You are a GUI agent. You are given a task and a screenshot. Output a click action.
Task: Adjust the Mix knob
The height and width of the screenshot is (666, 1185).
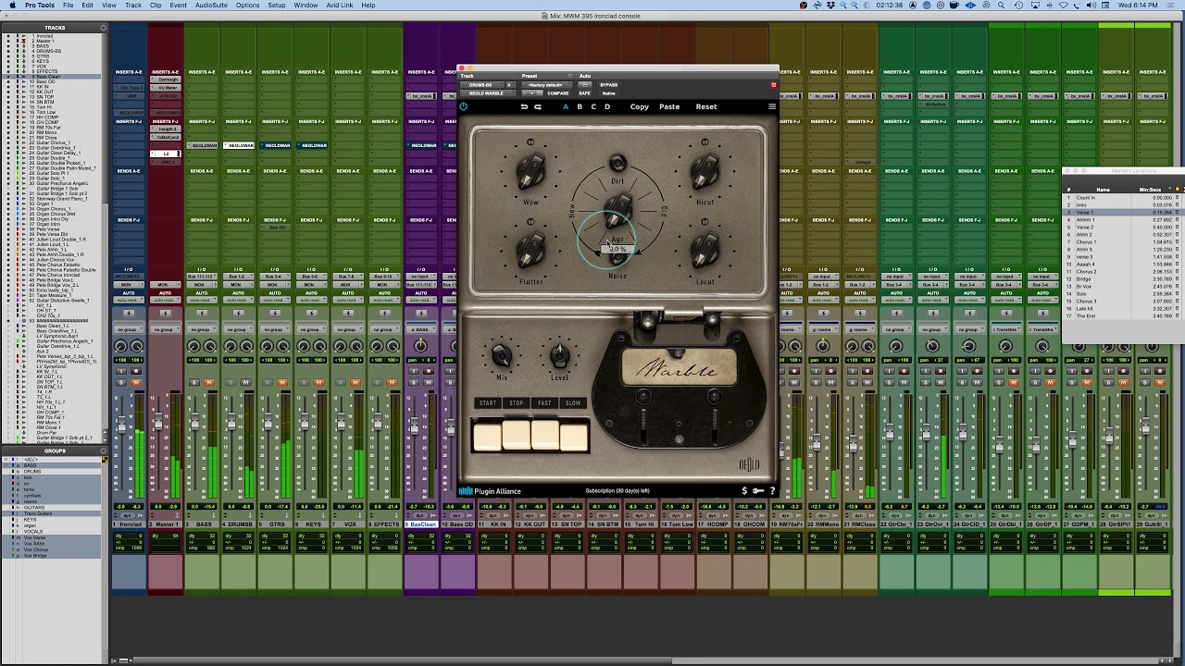tap(501, 355)
